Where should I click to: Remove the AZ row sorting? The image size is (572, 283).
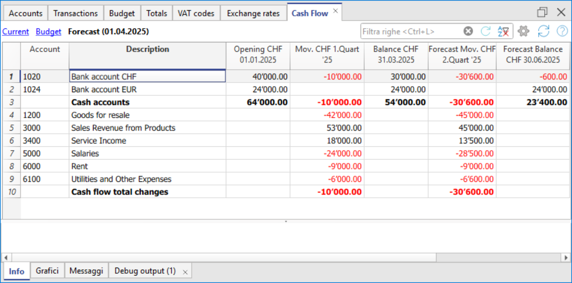click(x=503, y=31)
